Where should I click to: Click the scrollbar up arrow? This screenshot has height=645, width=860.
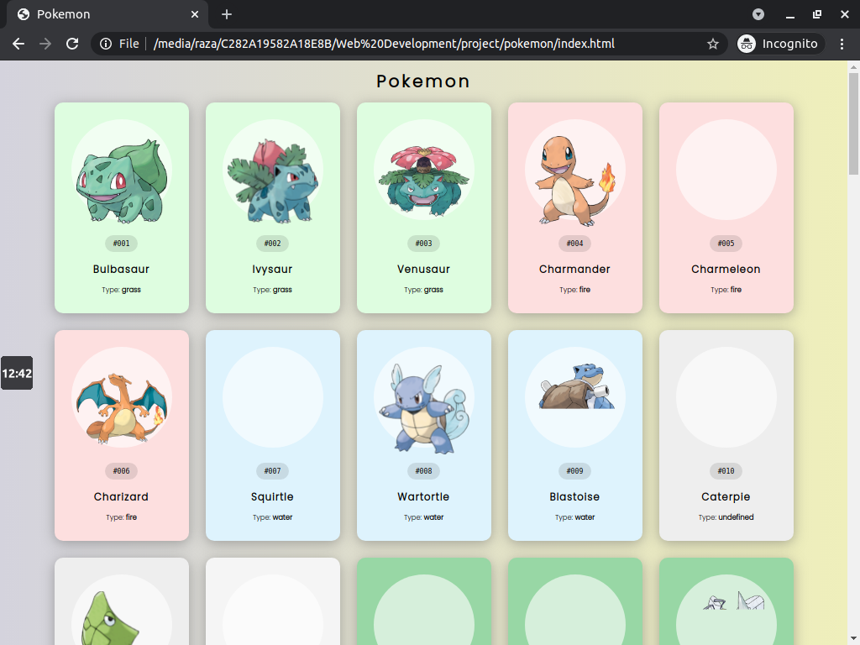(853, 67)
